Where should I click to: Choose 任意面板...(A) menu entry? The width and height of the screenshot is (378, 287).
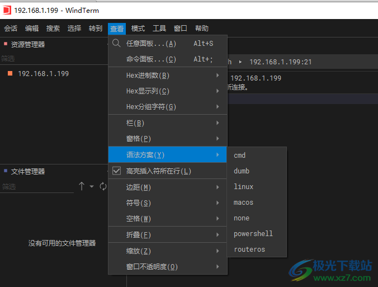click(168, 44)
